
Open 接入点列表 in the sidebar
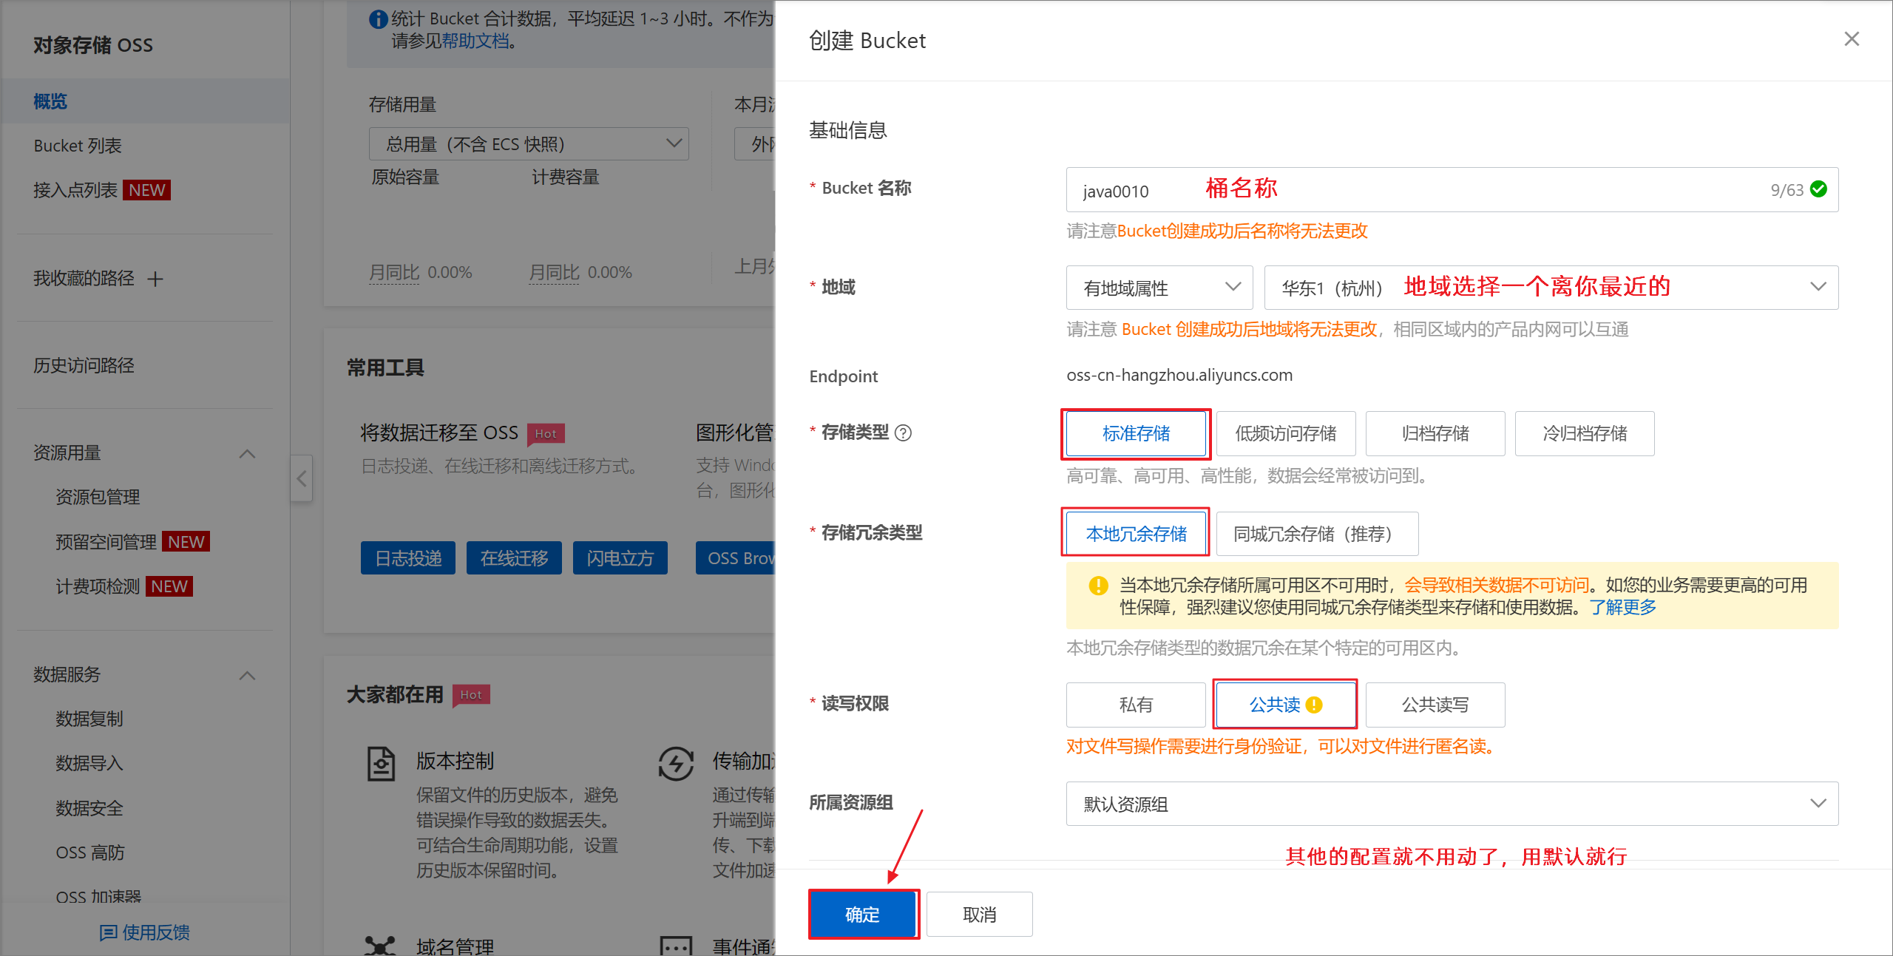point(75,190)
